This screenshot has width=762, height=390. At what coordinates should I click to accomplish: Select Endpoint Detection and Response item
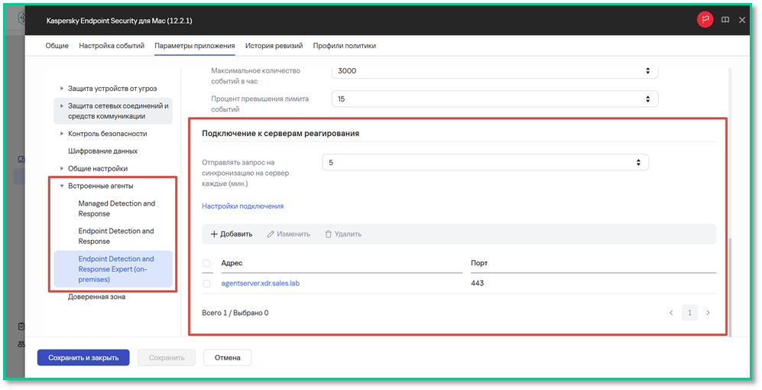point(116,236)
